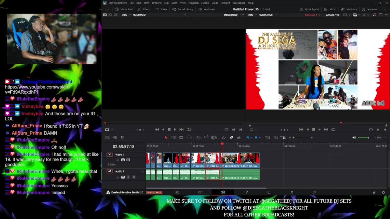Toggle timeline Snapping magnet icon
The width and height of the screenshot is (390, 219).
[x=224, y=138]
